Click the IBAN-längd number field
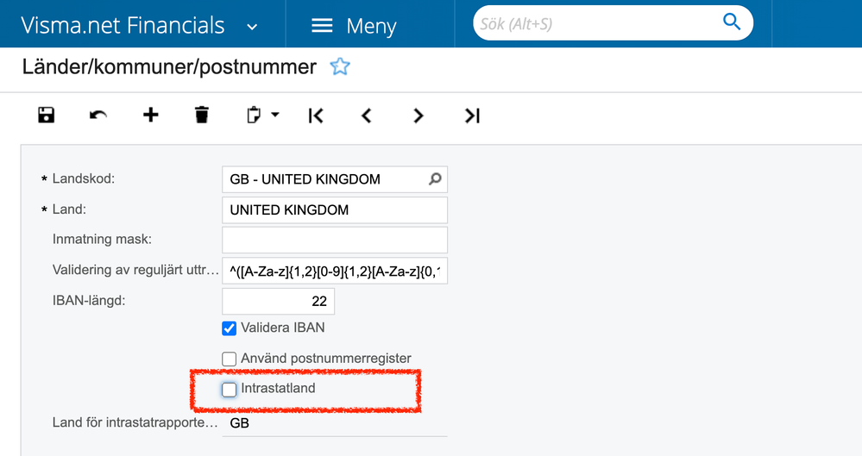862x456 pixels. [278, 301]
